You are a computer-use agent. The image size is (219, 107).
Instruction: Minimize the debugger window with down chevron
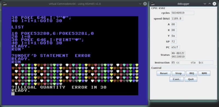[x=205, y=4]
